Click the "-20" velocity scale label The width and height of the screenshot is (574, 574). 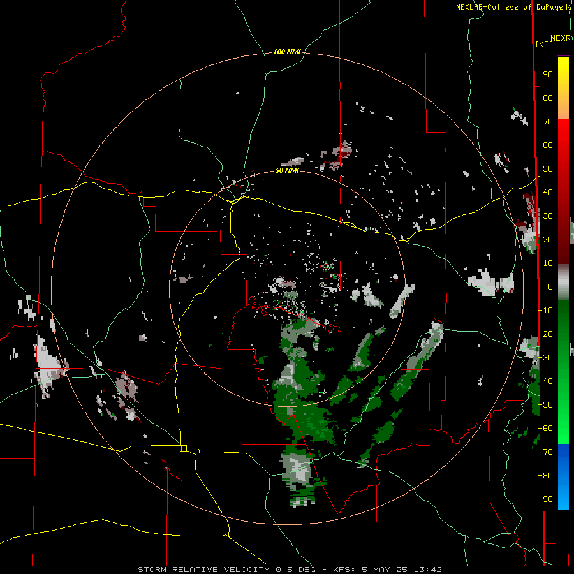pos(545,334)
